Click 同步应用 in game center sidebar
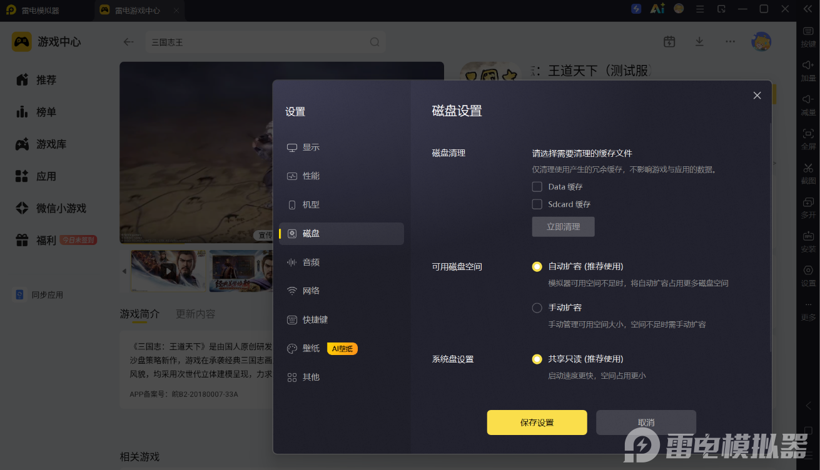The width and height of the screenshot is (820, 470). click(39, 295)
